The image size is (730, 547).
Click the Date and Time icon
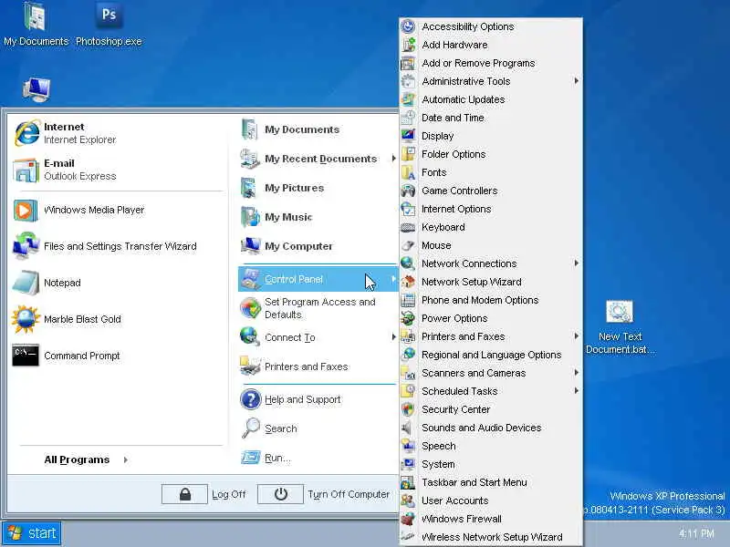tap(408, 118)
